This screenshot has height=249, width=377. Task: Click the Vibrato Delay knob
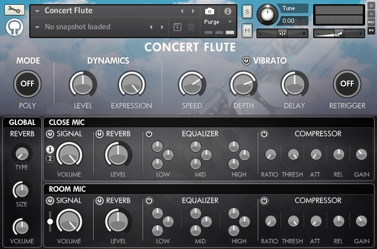click(x=295, y=85)
